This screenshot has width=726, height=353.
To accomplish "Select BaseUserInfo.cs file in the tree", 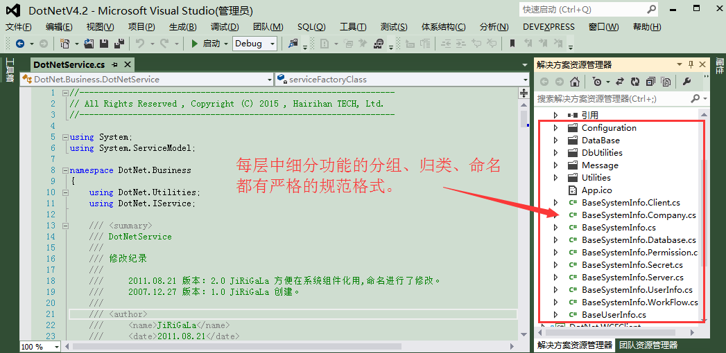I will click(614, 315).
